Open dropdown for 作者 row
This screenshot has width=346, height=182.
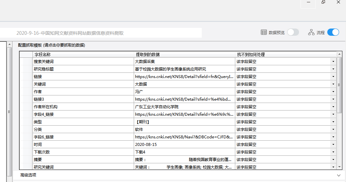[x=333, y=92]
